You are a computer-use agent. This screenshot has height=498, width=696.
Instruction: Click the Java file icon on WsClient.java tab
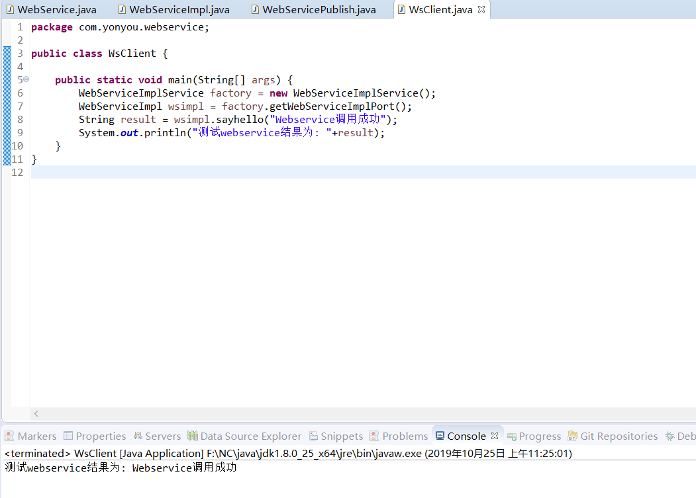pyautogui.click(x=401, y=9)
